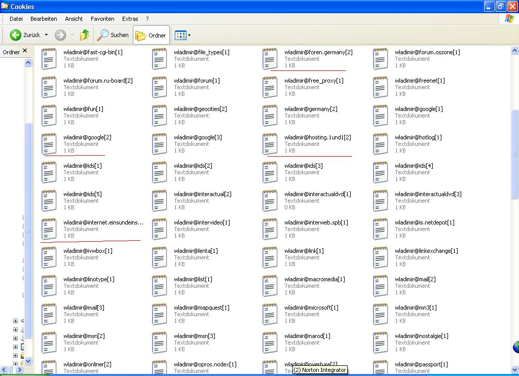Image resolution: width=519 pixels, height=376 pixels.
Task: Select the wladimir@google[2] file icon
Action: pyautogui.click(x=49, y=144)
